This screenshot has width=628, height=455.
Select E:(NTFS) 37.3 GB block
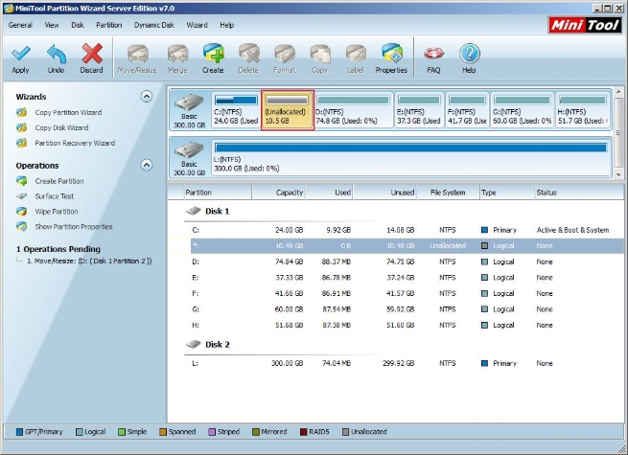[x=419, y=110]
